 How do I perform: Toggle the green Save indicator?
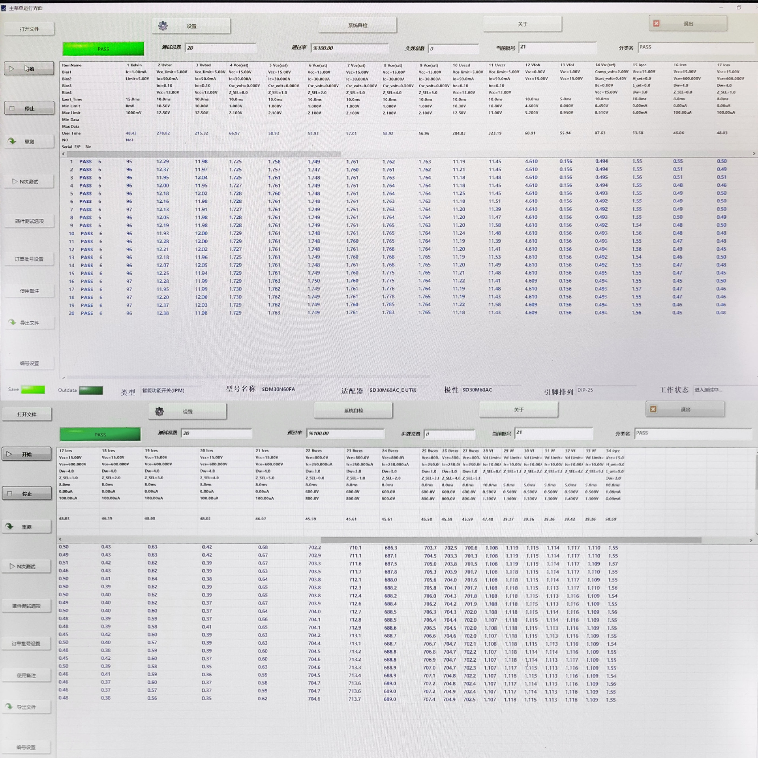(x=33, y=390)
